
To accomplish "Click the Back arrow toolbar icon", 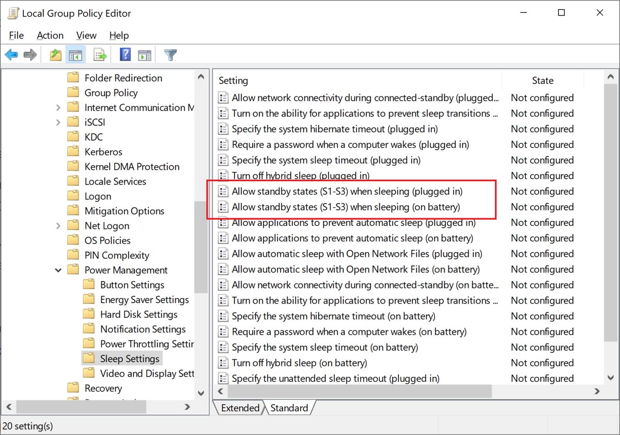I will coord(11,55).
